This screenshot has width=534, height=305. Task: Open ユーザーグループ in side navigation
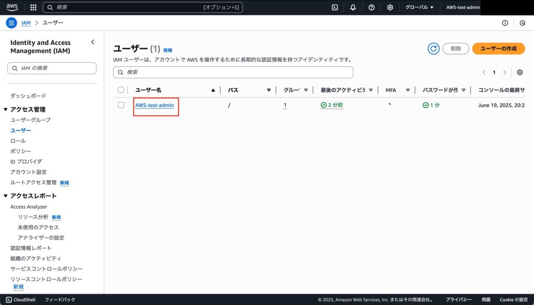point(31,120)
